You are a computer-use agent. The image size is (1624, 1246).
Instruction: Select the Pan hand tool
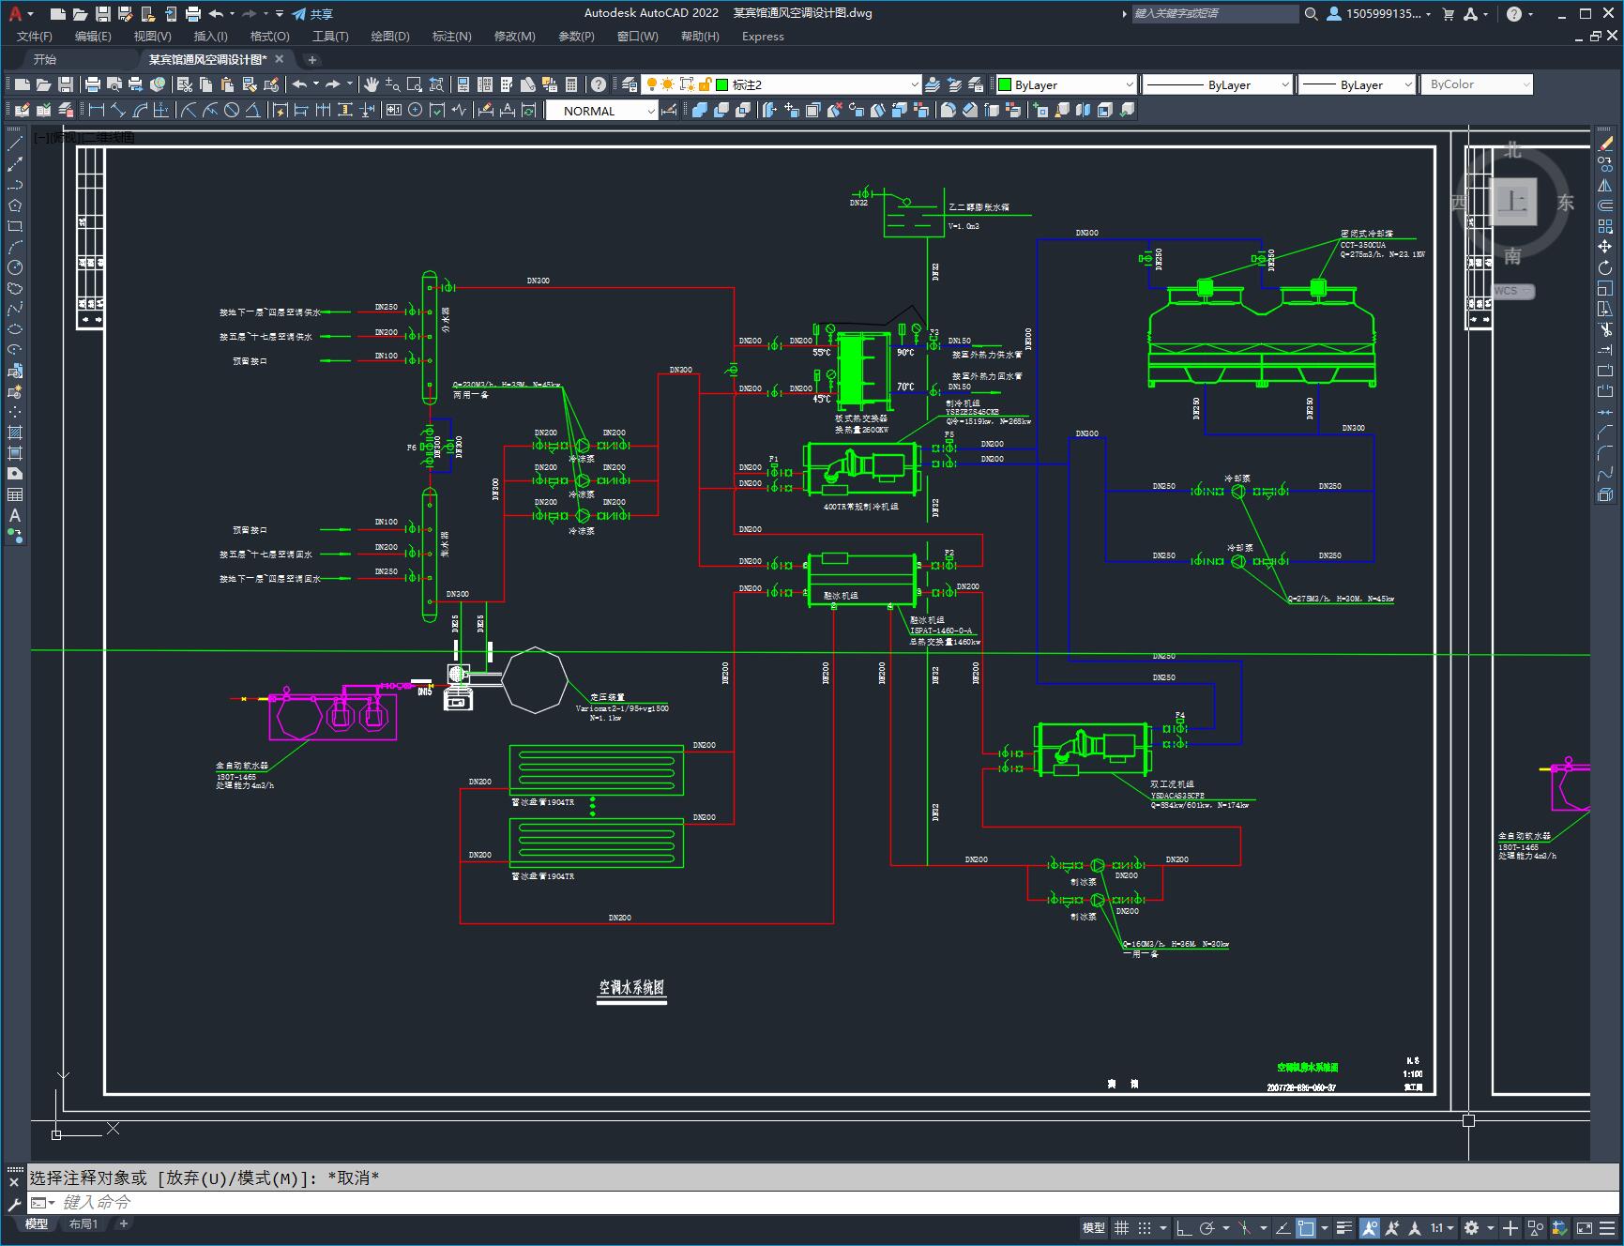[x=372, y=84]
